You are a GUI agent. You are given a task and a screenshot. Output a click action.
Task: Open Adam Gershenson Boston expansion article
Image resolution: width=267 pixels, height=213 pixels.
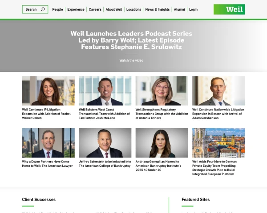218,114
